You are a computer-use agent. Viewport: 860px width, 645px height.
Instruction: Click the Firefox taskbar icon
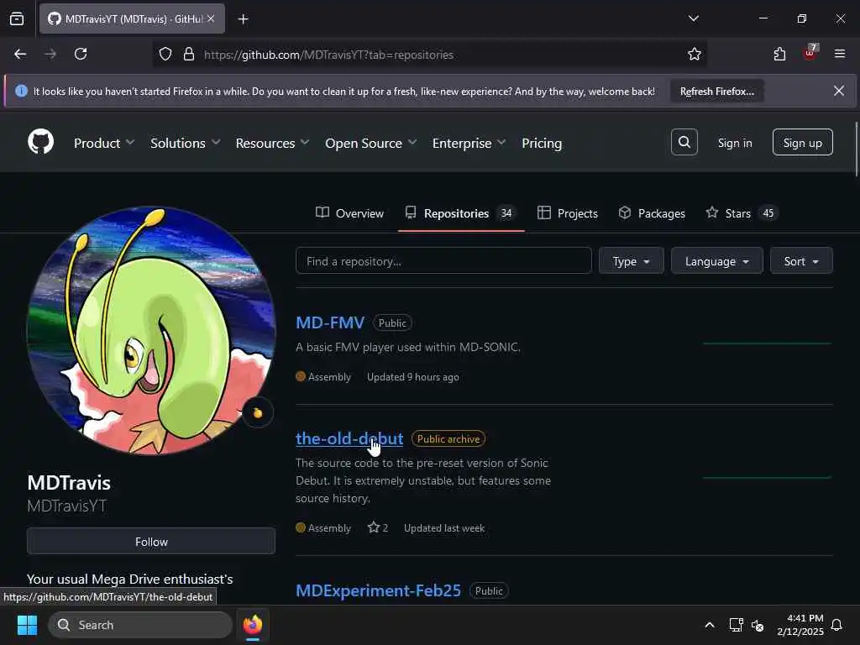click(x=252, y=625)
